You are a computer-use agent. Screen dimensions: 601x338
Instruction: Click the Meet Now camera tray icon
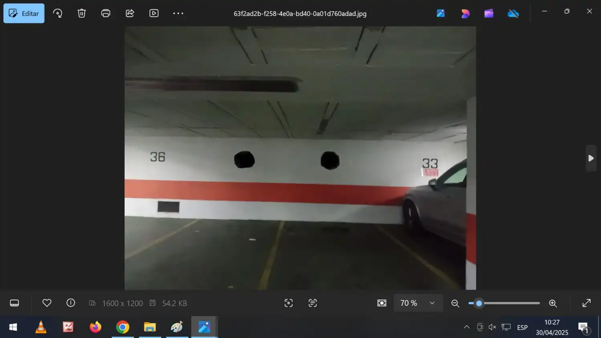tap(480, 327)
